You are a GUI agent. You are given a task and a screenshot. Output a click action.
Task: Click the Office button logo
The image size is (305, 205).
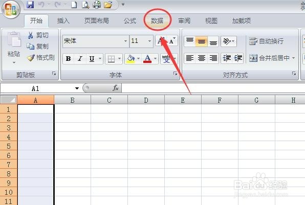[x=11, y=9]
